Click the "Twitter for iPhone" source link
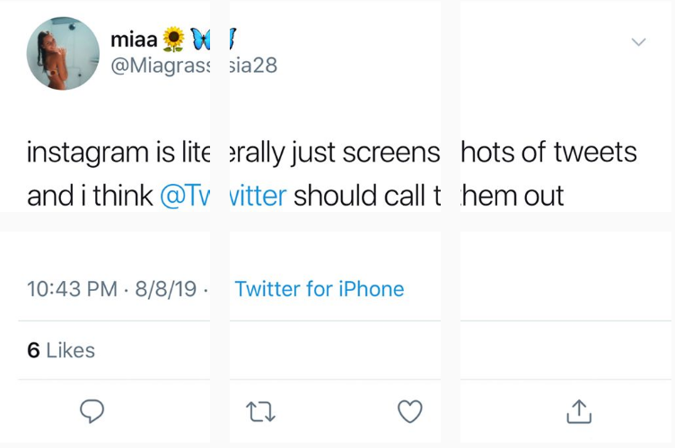This screenshot has height=448, width=675. (x=319, y=289)
